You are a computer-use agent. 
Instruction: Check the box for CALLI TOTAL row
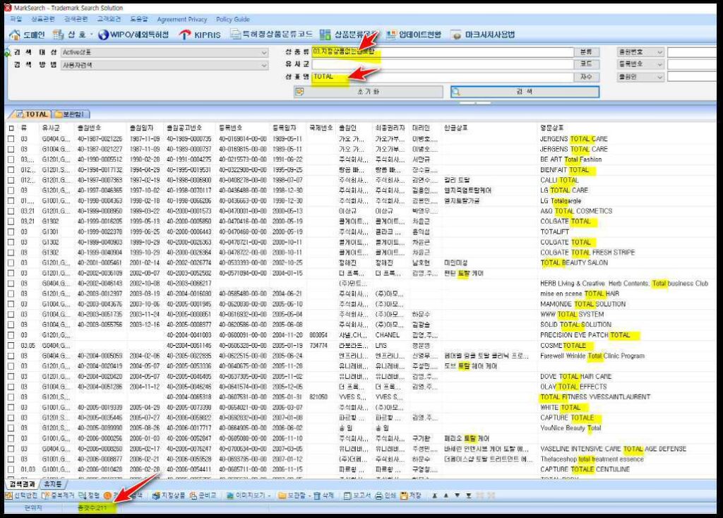pyautogui.click(x=11, y=180)
